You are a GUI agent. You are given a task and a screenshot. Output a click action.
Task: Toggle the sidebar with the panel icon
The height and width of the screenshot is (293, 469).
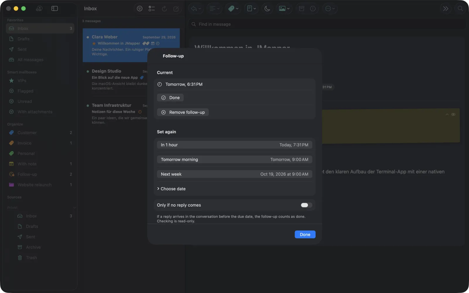point(55,8)
